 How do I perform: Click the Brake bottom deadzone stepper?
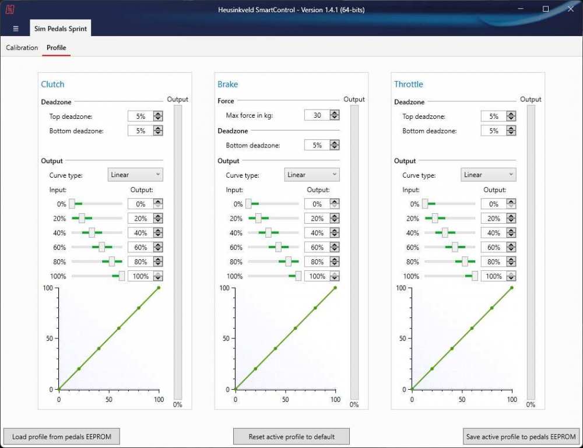(x=335, y=145)
